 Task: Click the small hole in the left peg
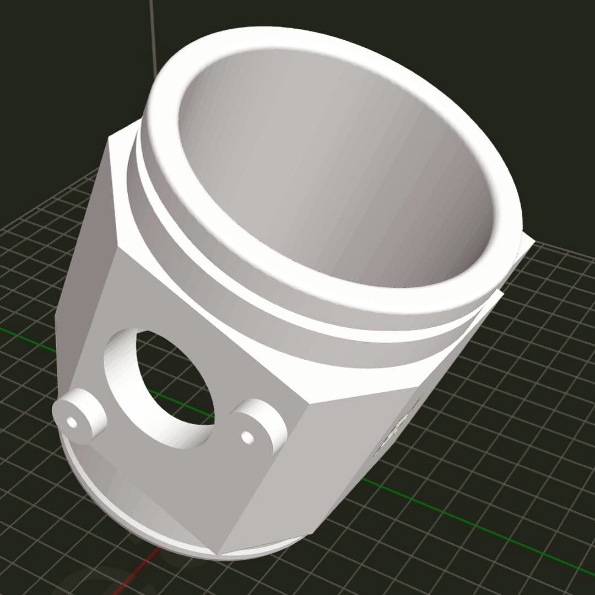(x=71, y=422)
